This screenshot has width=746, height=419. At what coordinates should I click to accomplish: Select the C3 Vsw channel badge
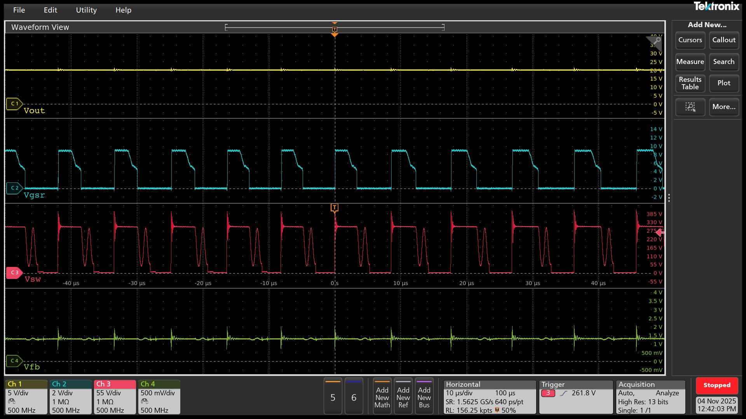click(15, 273)
